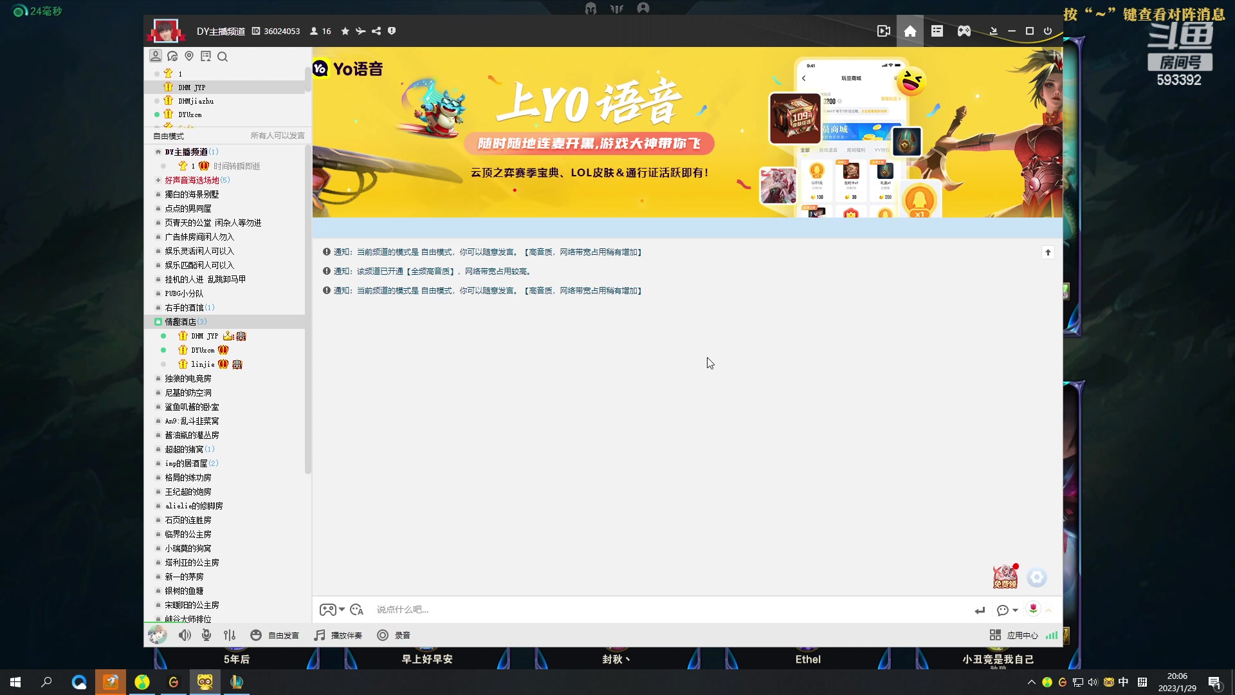
Task: Click the favorite star icon in header
Action: (x=345, y=31)
